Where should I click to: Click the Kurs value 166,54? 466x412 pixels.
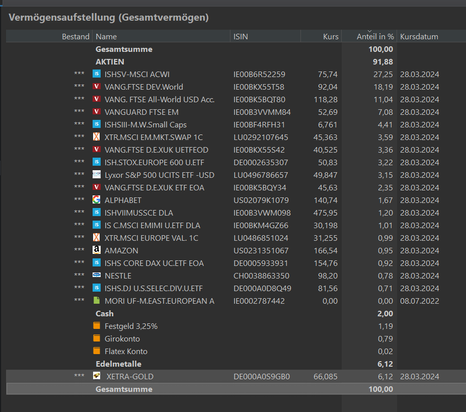[x=326, y=250]
